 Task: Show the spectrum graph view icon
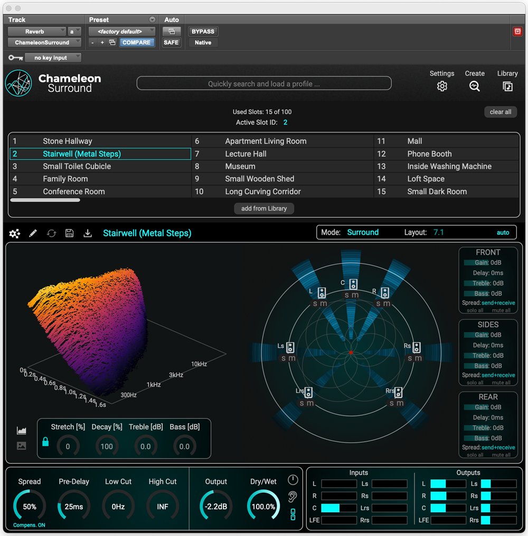22,430
